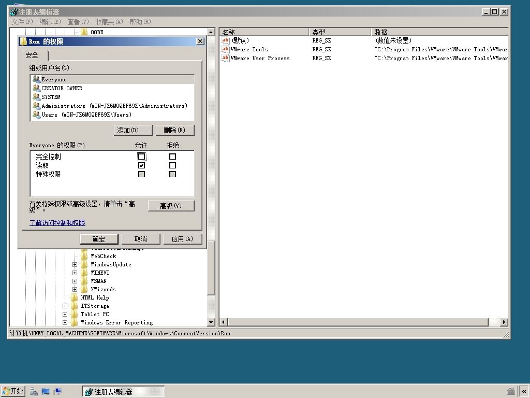
Task: Expand the WSMAN tree node
Action: click(x=75, y=281)
